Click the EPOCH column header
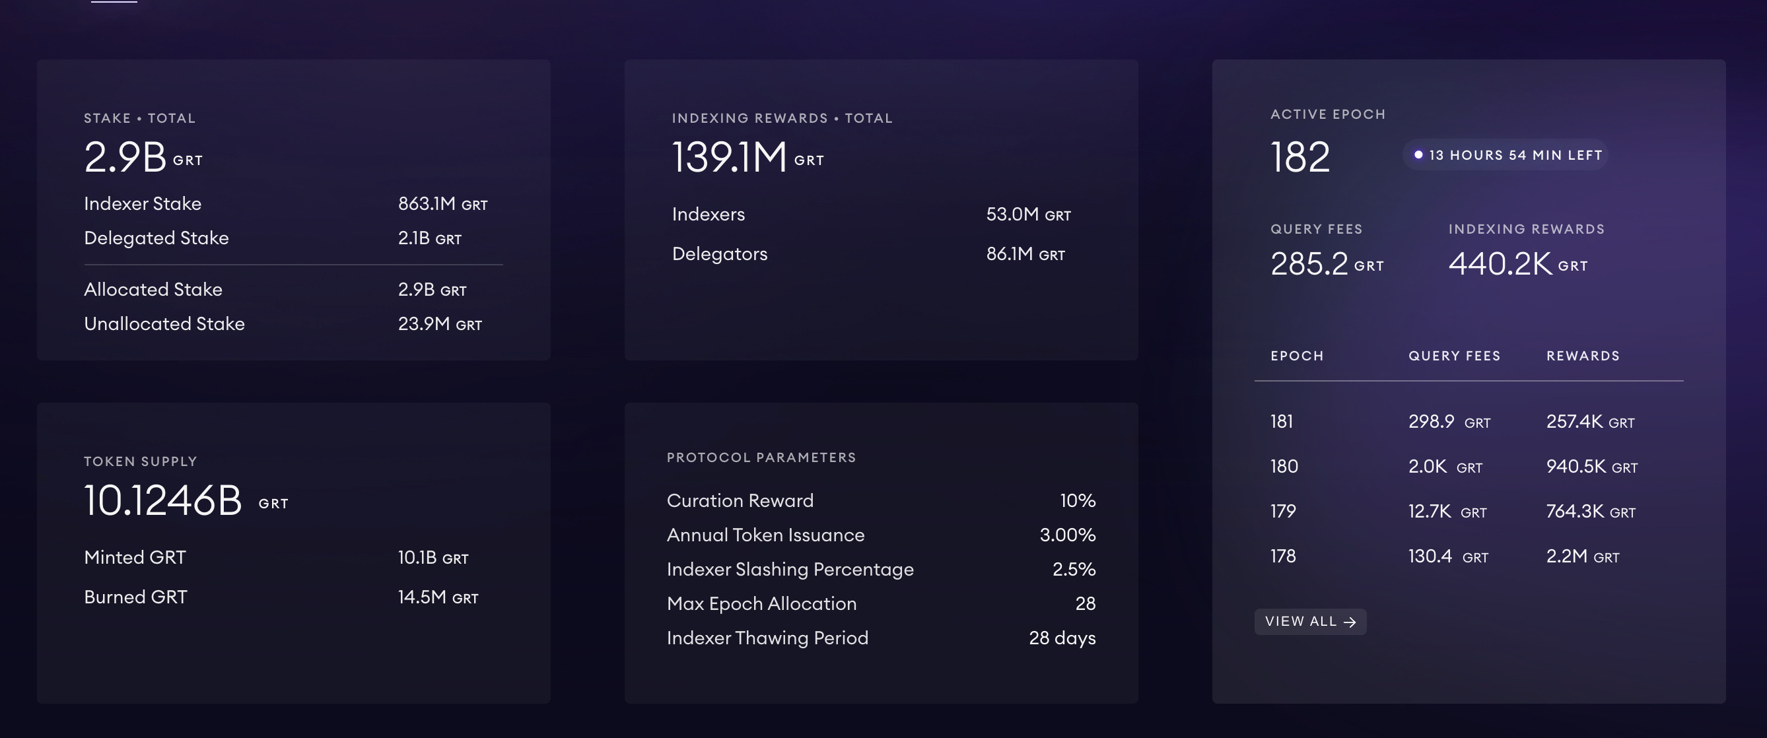Viewport: 1767px width, 738px height. [x=1296, y=356]
